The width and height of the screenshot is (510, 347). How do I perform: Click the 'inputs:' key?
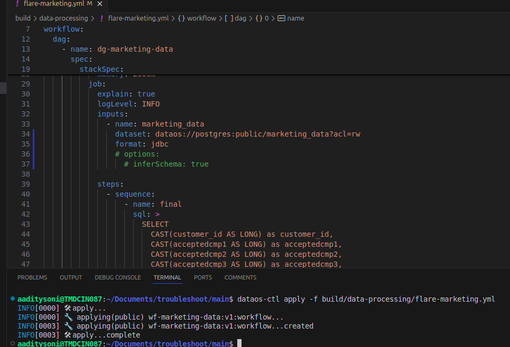[113, 114]
